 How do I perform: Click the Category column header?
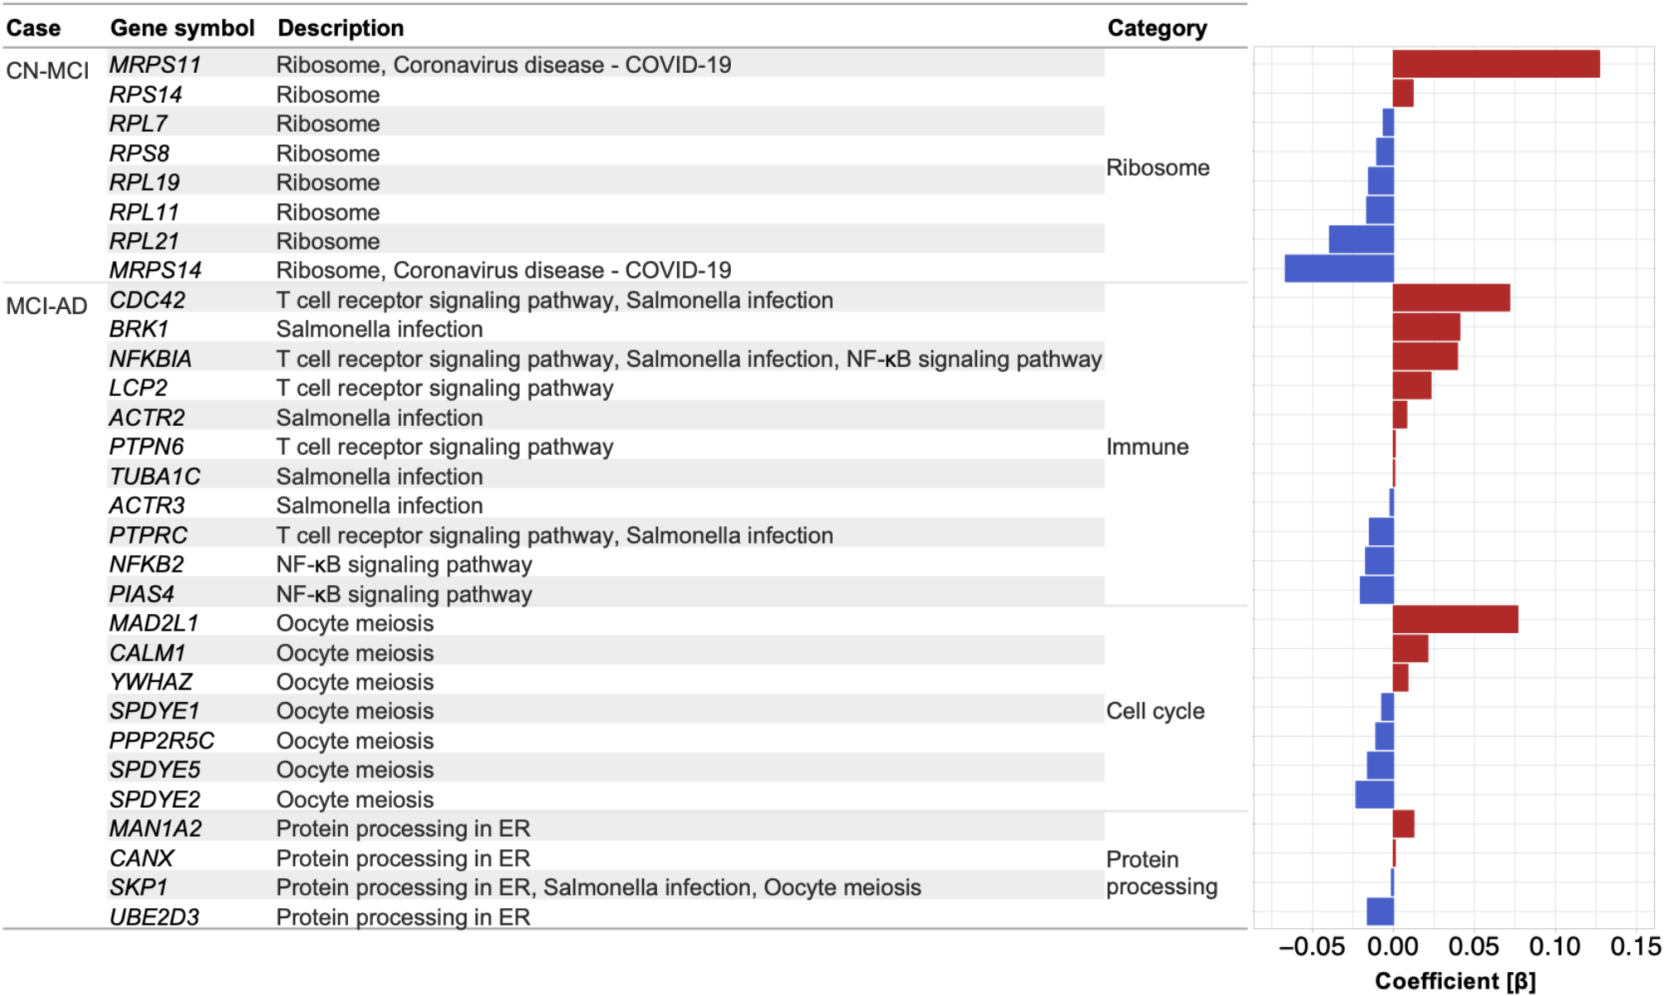coord(1157,28)
